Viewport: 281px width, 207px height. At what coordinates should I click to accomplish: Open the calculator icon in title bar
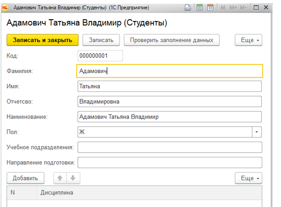click(199, 7)
